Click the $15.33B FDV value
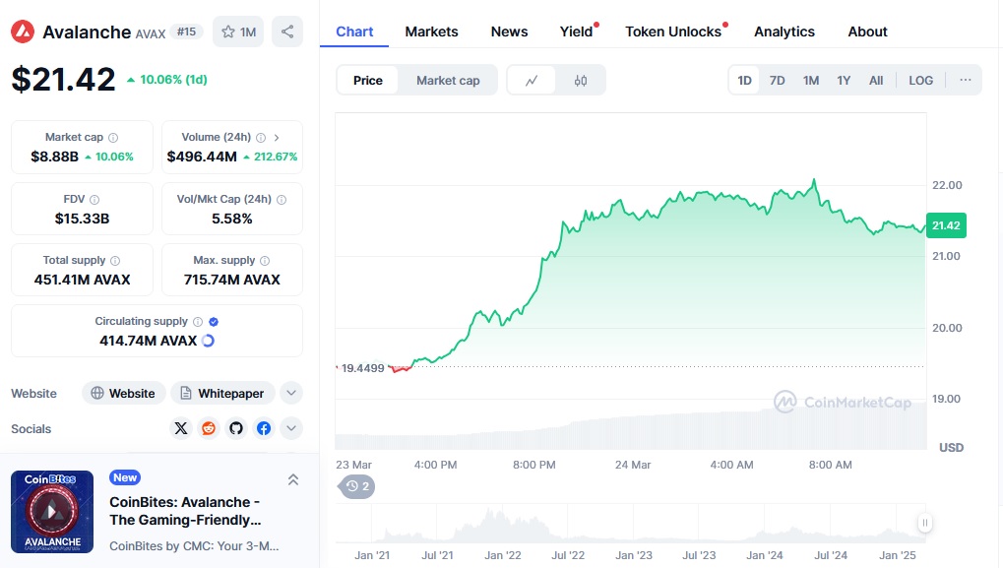1003x568 pixels. coord(82,219)
